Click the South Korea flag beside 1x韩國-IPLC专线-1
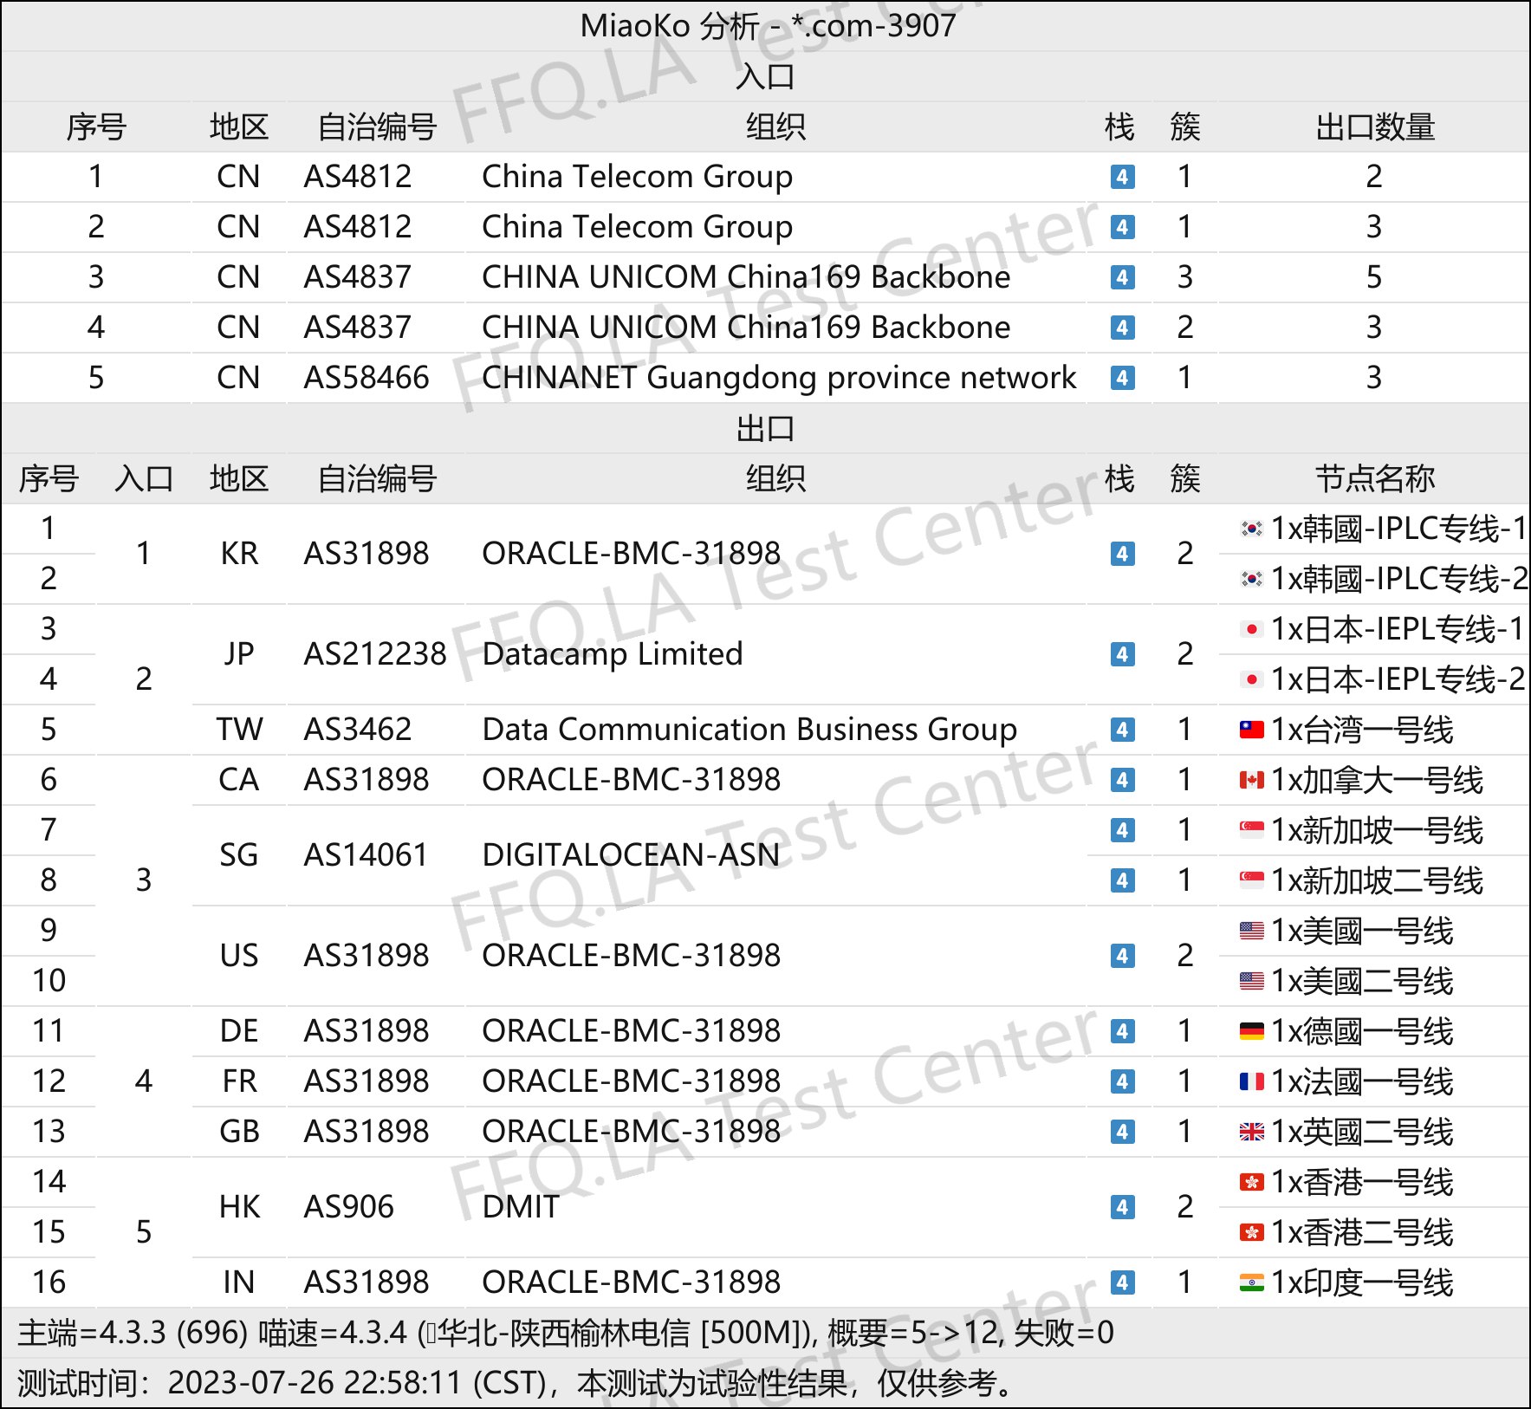The height and width of the screenshot is (1409, 1531). point(1251,528)
